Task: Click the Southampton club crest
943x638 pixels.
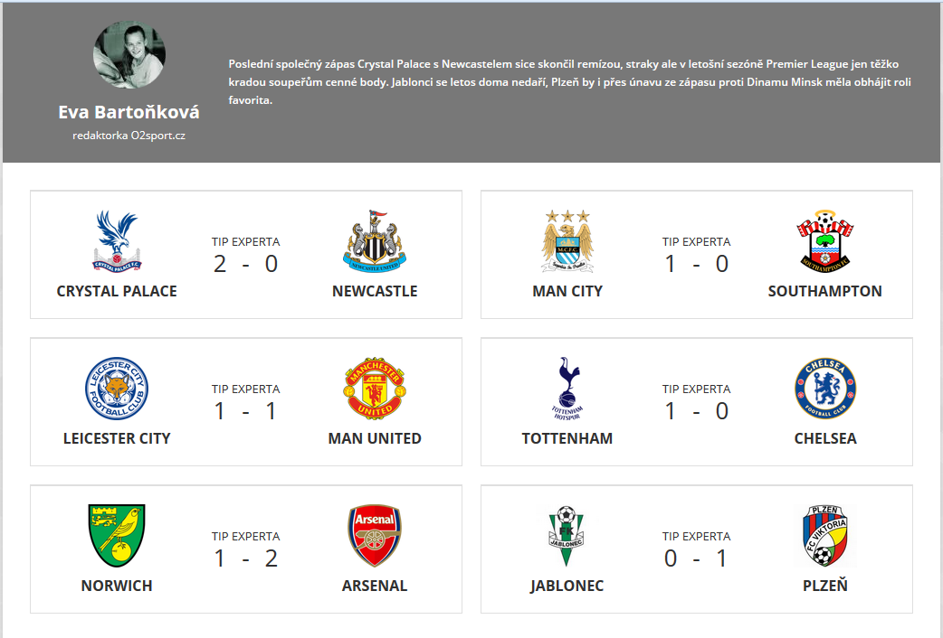Action: (x=824, y=241)
